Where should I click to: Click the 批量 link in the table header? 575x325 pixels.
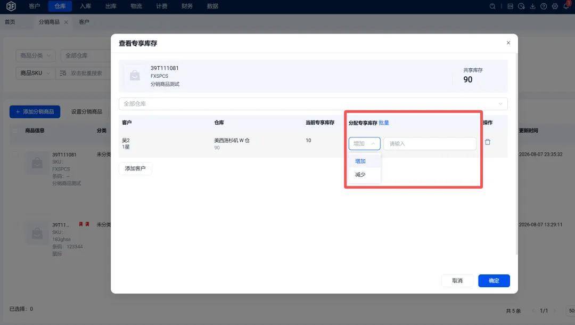click(383, 123)
